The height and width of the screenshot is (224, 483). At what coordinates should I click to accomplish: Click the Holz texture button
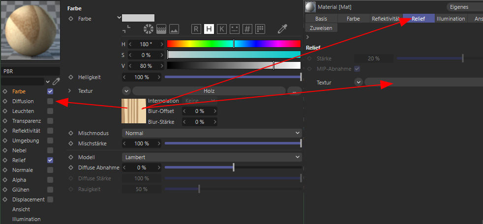[209, 91]
